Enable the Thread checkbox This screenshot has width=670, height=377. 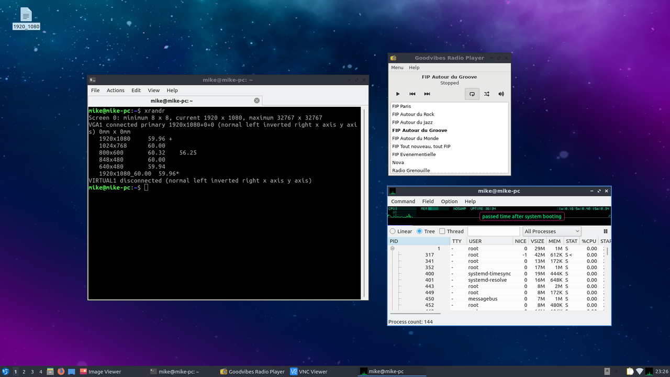tap(442, 231)
